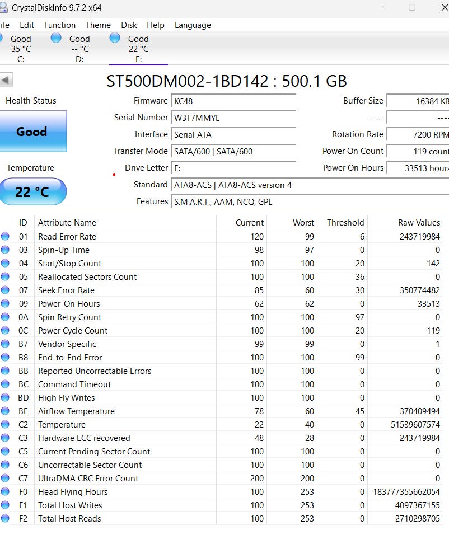Click the Worst column header

pyautogui.click(x=292, y=222)
